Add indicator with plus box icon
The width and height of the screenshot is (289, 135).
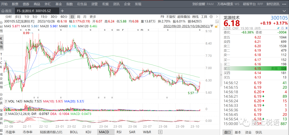(x=160, y=132)
